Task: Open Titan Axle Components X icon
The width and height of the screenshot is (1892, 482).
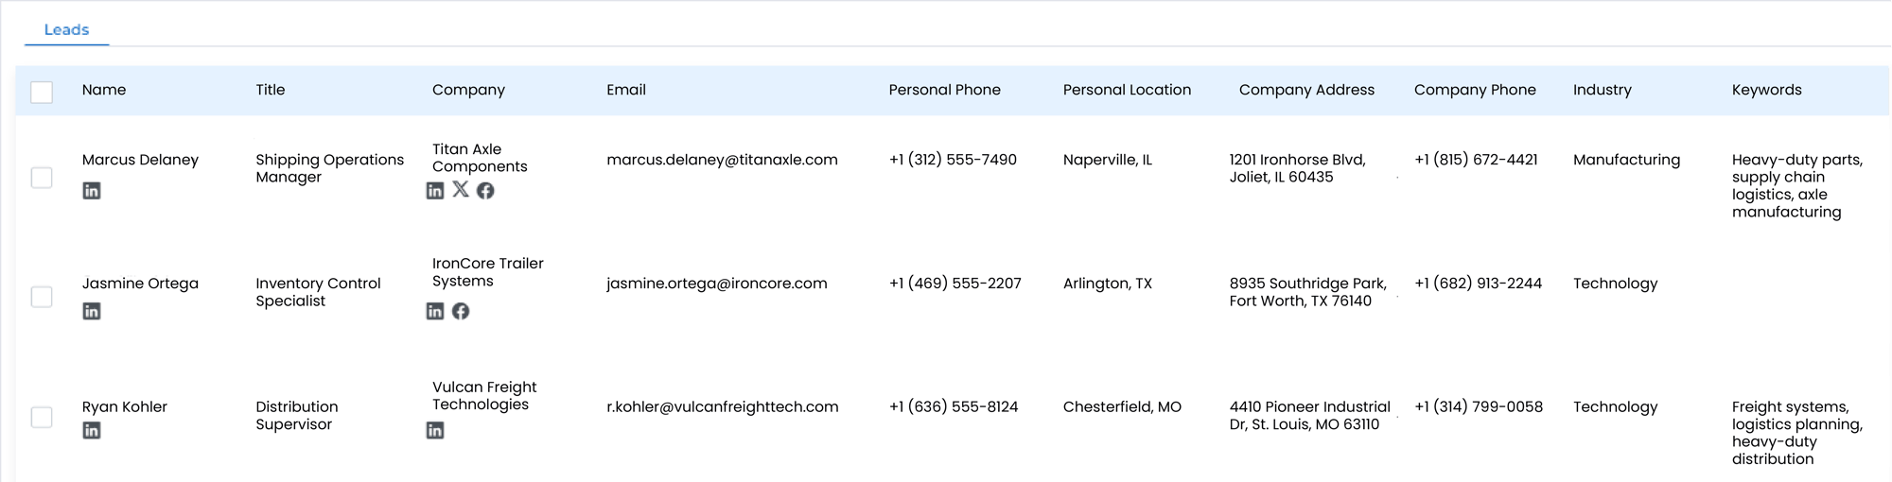Action: coord(461,189)
